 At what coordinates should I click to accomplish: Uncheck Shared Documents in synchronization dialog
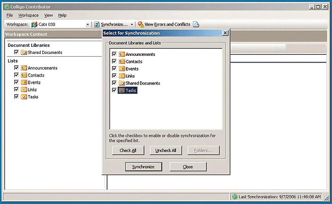pos(114,83)
